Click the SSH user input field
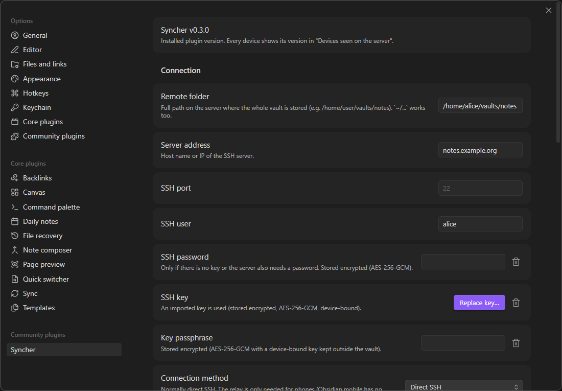The height and width of the screenshot is (391, 562). [480, 224]
